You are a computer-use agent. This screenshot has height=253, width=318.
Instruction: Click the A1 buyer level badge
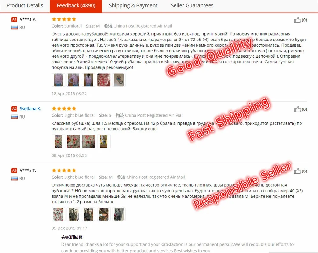[14, 19]
